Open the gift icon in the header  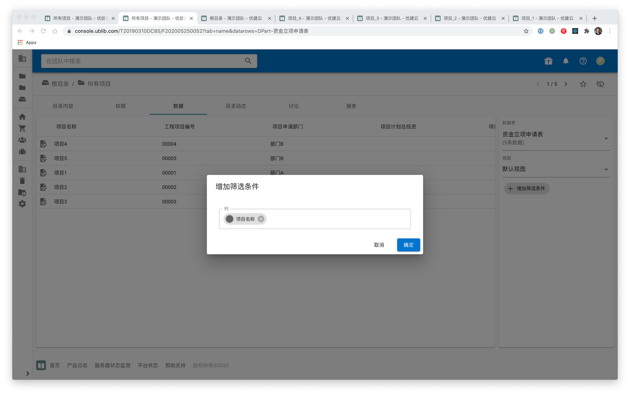pos(548,61)
